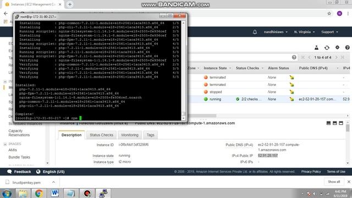This screenshot has height=198, width=352.
Task: Click the search filter help icon
Action: click(294, 57)
